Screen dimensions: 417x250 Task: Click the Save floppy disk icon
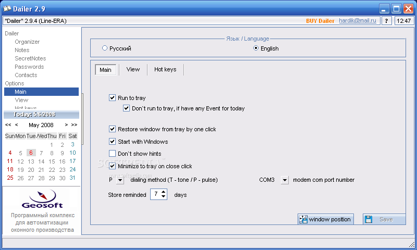369,219
